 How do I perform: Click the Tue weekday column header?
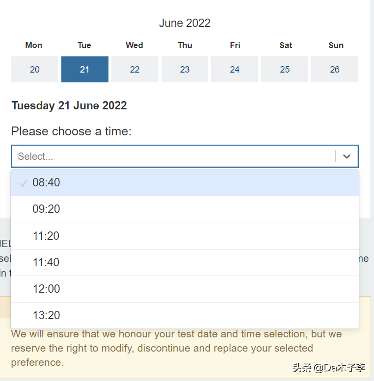coord(84,45)
